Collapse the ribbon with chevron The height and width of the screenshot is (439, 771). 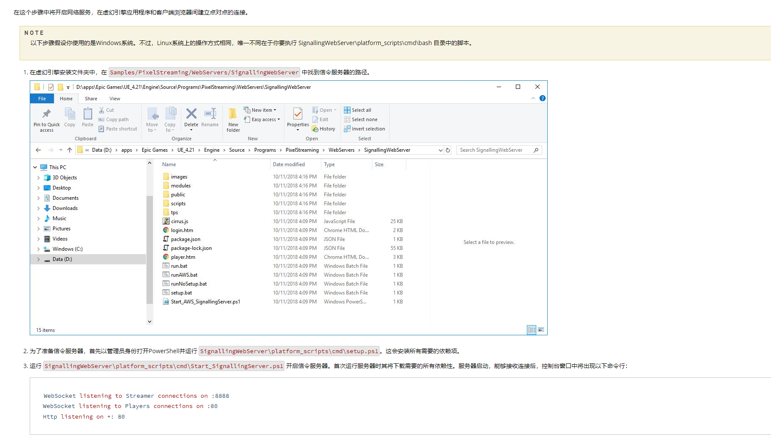coord(533,98)
